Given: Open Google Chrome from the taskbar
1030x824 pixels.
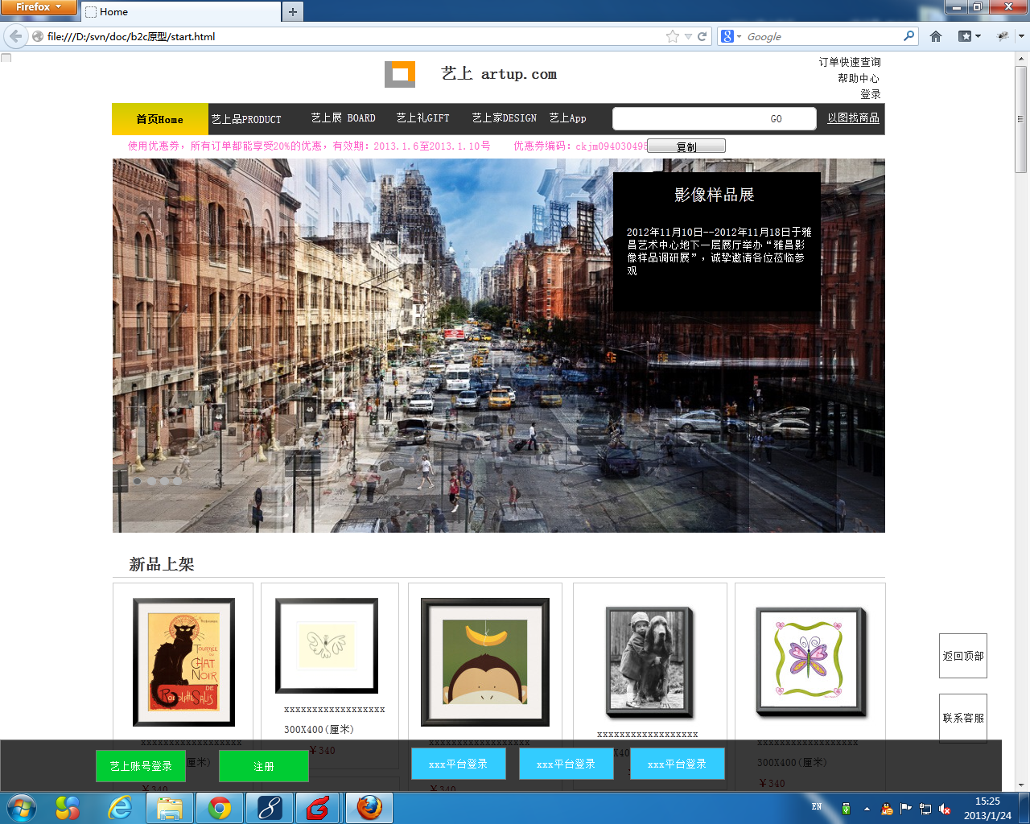Looking at the screenshot, I should click(x=220, y=808).
